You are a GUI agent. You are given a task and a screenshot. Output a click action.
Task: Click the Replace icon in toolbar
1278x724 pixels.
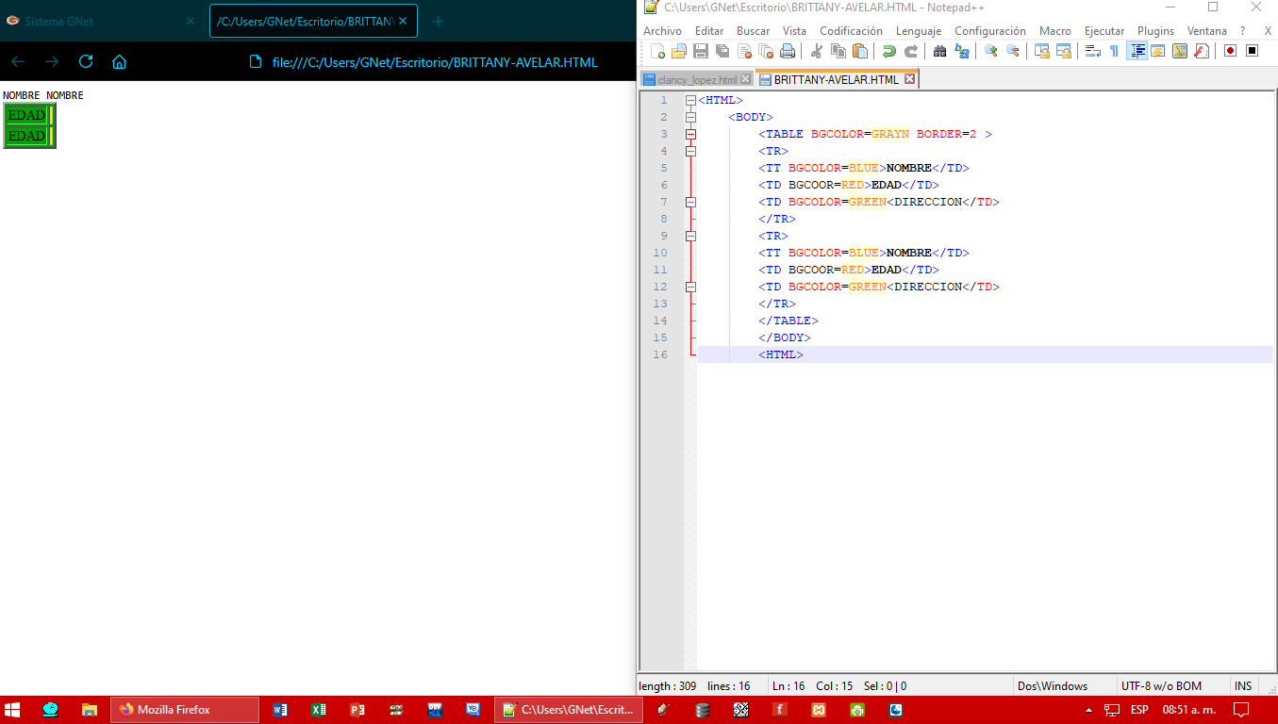(x=961, y=51)
